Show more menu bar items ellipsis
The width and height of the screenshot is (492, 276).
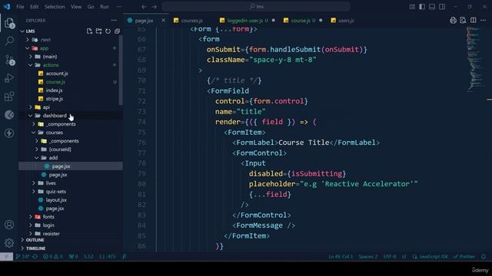(119, 7)
